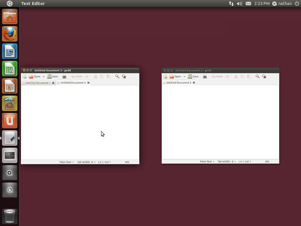
Task: Click Print icon in Untitled Document 2 window
Action: [x=205, y=77]
